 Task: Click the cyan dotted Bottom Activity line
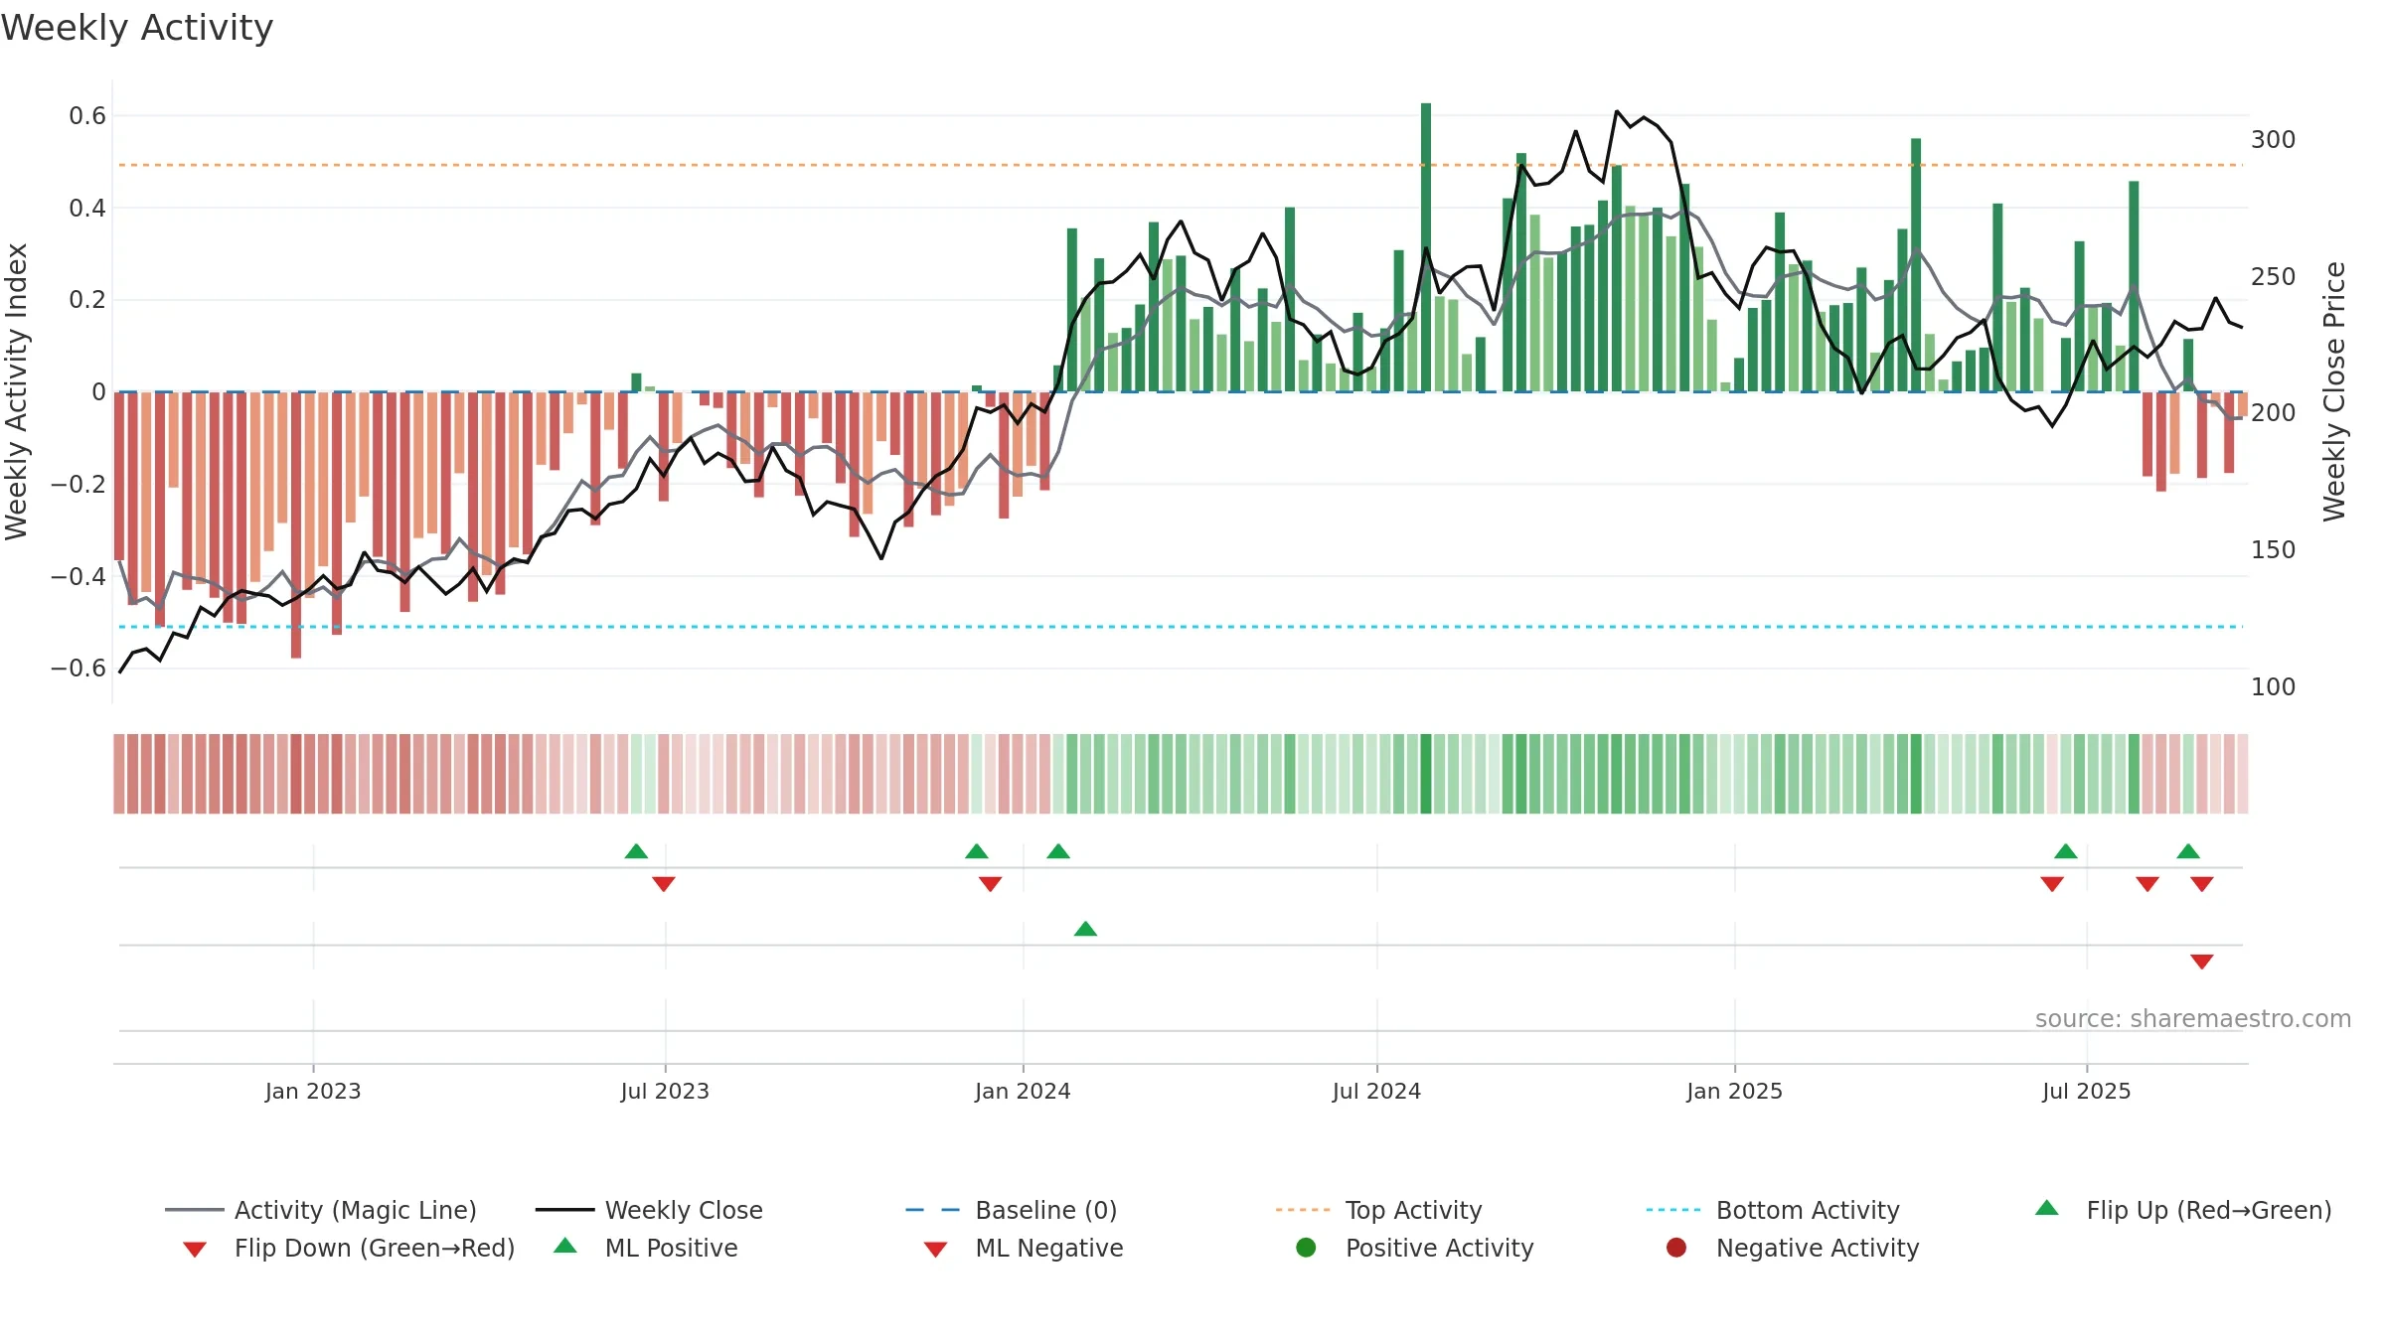coord(1181,627)
